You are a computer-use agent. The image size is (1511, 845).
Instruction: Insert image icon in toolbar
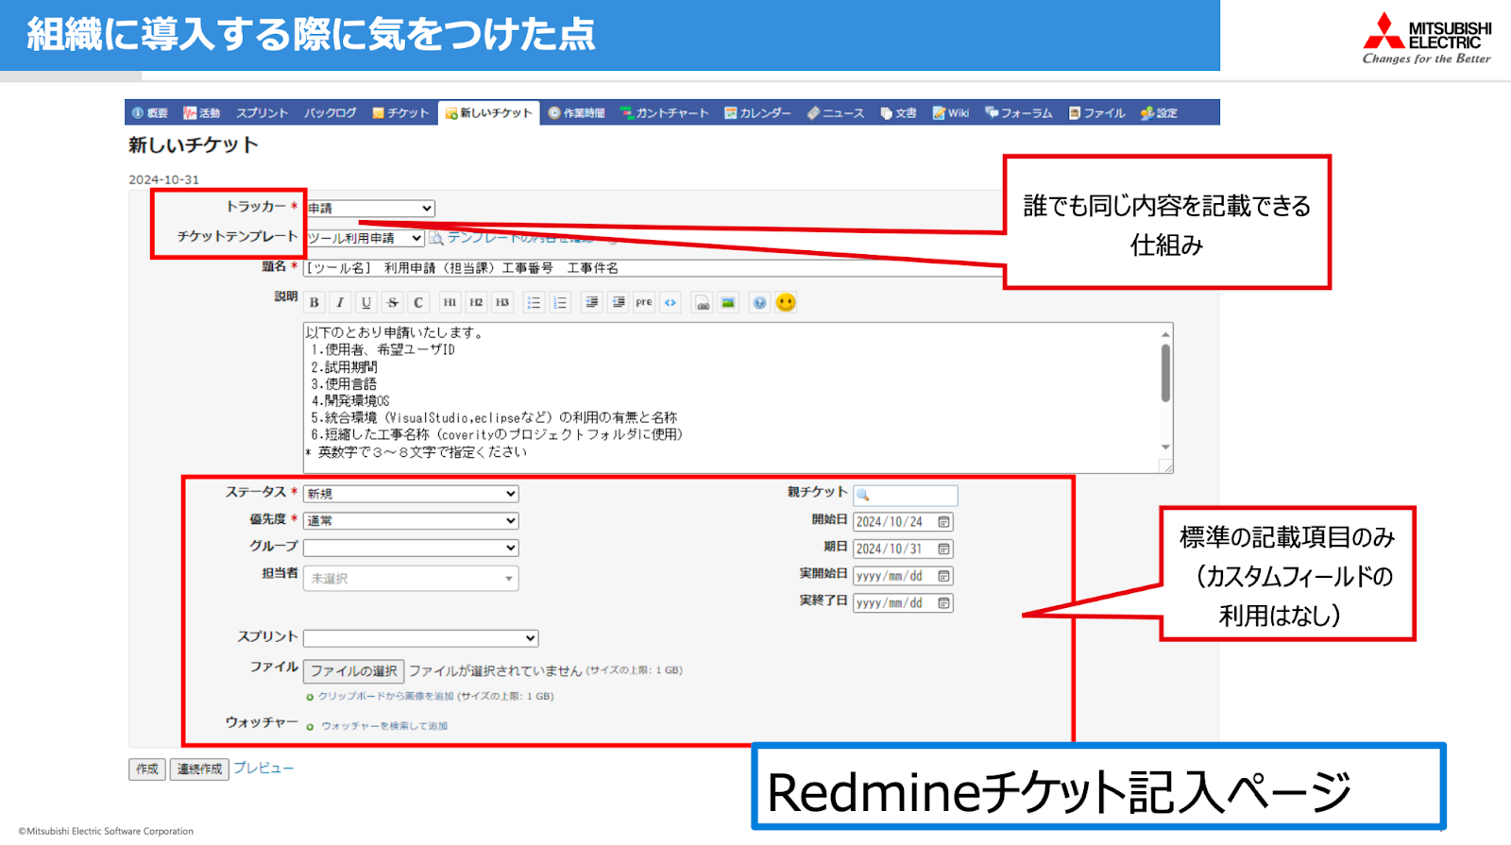(x=728, y=302)
